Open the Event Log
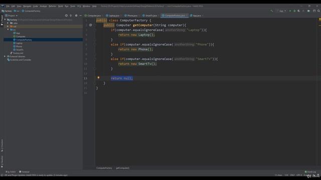Image resolution: width=321 pixels, height=180 pixels. pos(310,172)
